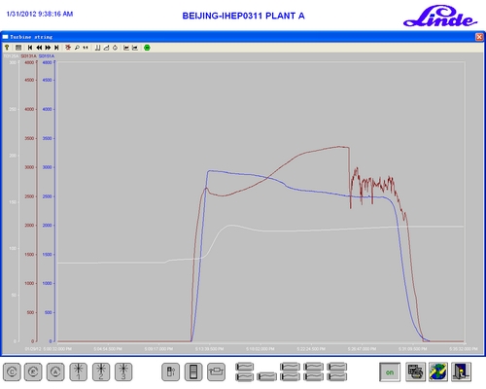
Task: Toggle the green 'on' status button
Action: (390, 372)
